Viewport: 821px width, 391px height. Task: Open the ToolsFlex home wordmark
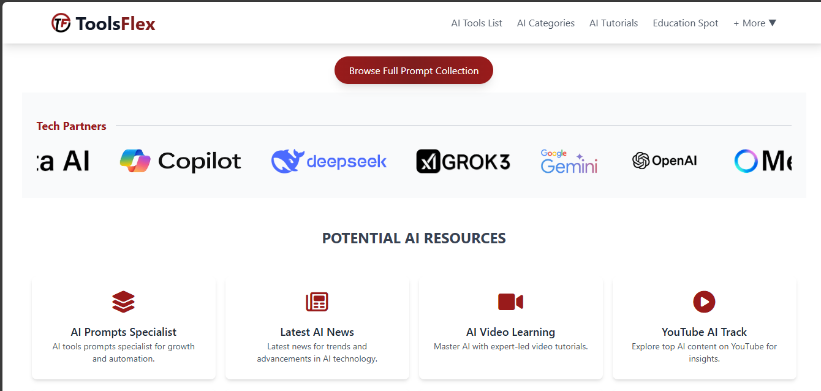(116, 24)
